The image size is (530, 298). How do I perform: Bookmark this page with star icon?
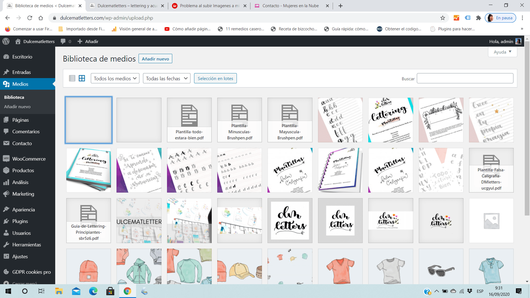click(x=442, y=18)
